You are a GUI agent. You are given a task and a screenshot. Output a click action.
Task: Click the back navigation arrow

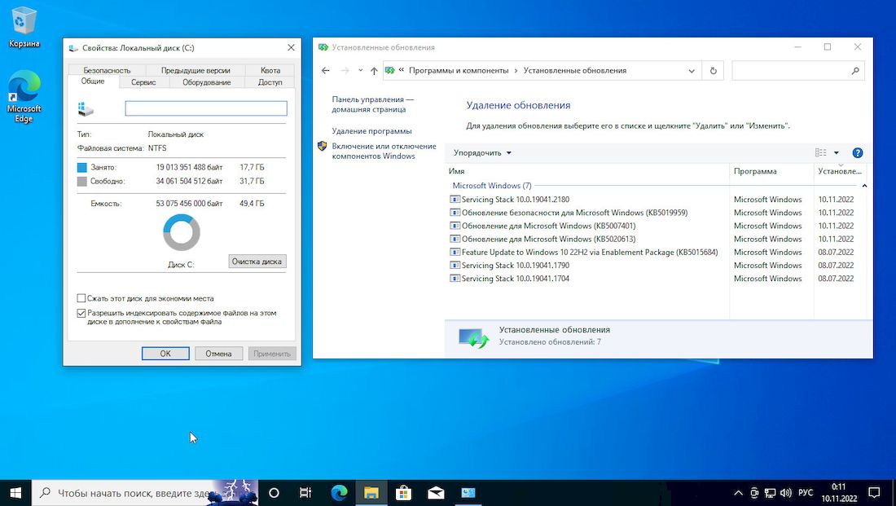[326, 71]
